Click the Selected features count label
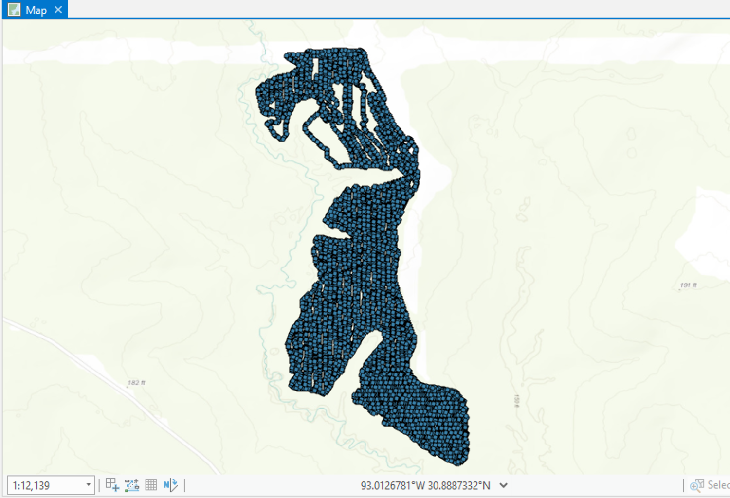 tap(718, 485)
